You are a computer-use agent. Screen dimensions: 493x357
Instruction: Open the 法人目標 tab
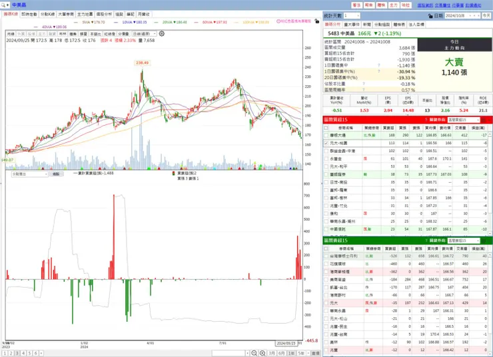tap(416, 25)
